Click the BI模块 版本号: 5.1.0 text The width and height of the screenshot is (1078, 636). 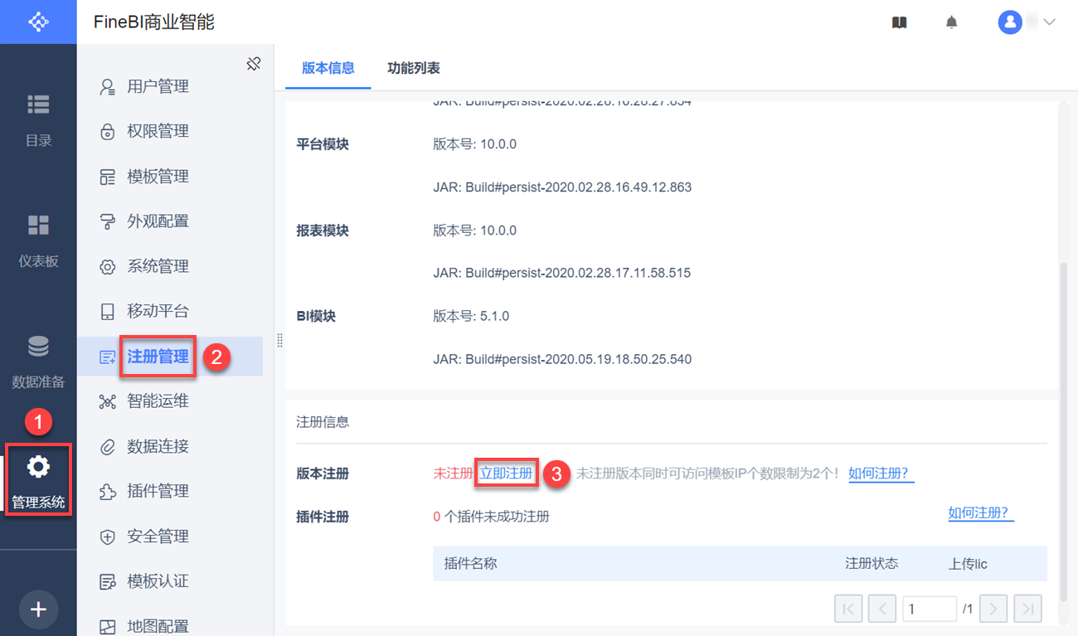[471, 316]
